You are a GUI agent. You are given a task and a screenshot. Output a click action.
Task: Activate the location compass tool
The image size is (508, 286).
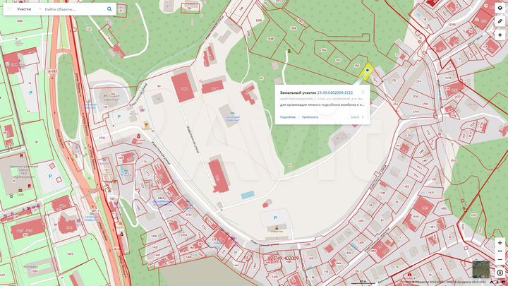500,34
